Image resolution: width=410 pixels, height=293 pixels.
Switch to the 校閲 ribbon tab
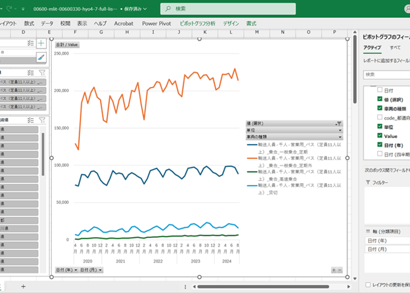tap(65, 24)
